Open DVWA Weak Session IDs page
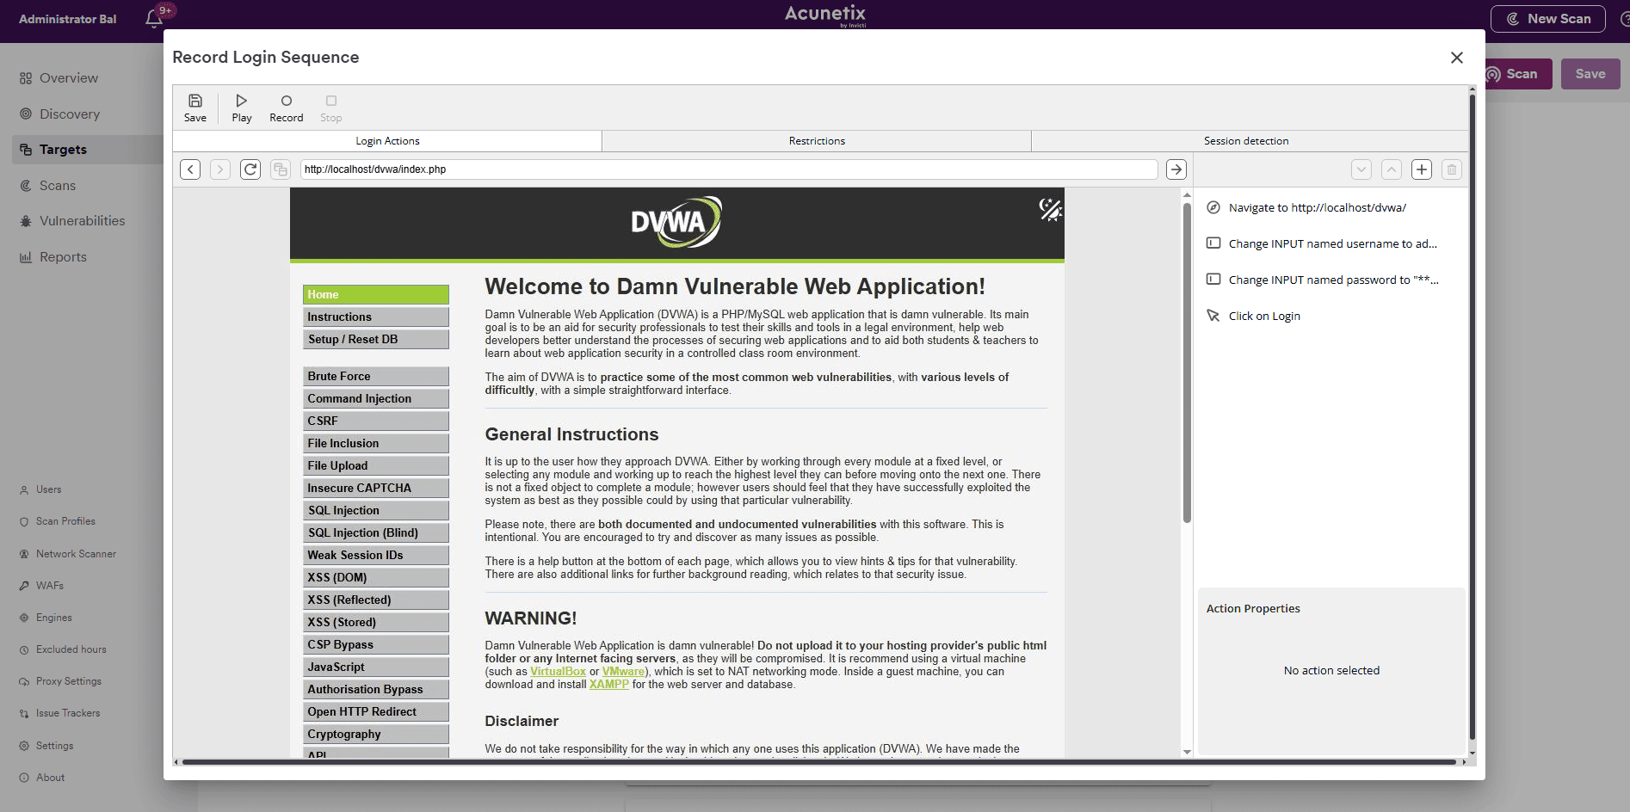 376,555
